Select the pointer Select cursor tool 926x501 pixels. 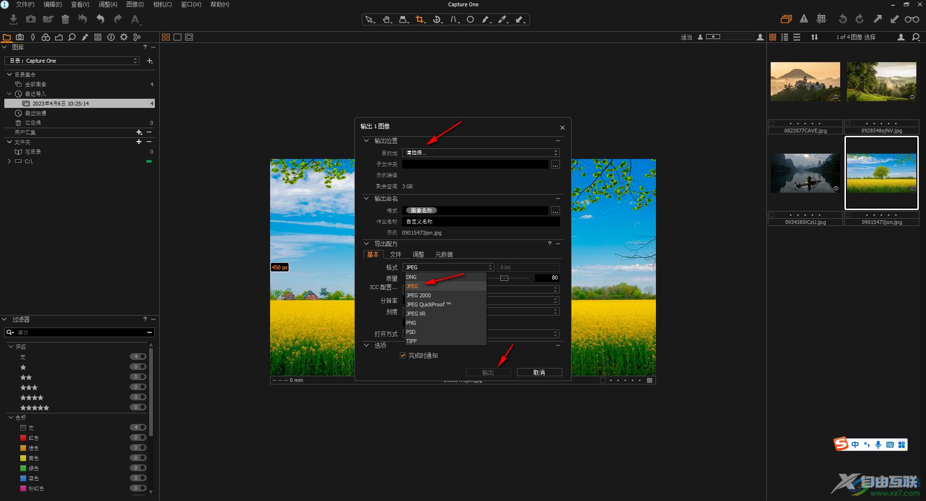coord(370,20)
